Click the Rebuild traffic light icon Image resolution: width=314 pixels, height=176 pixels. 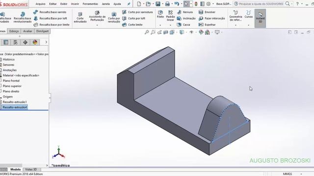196,3
